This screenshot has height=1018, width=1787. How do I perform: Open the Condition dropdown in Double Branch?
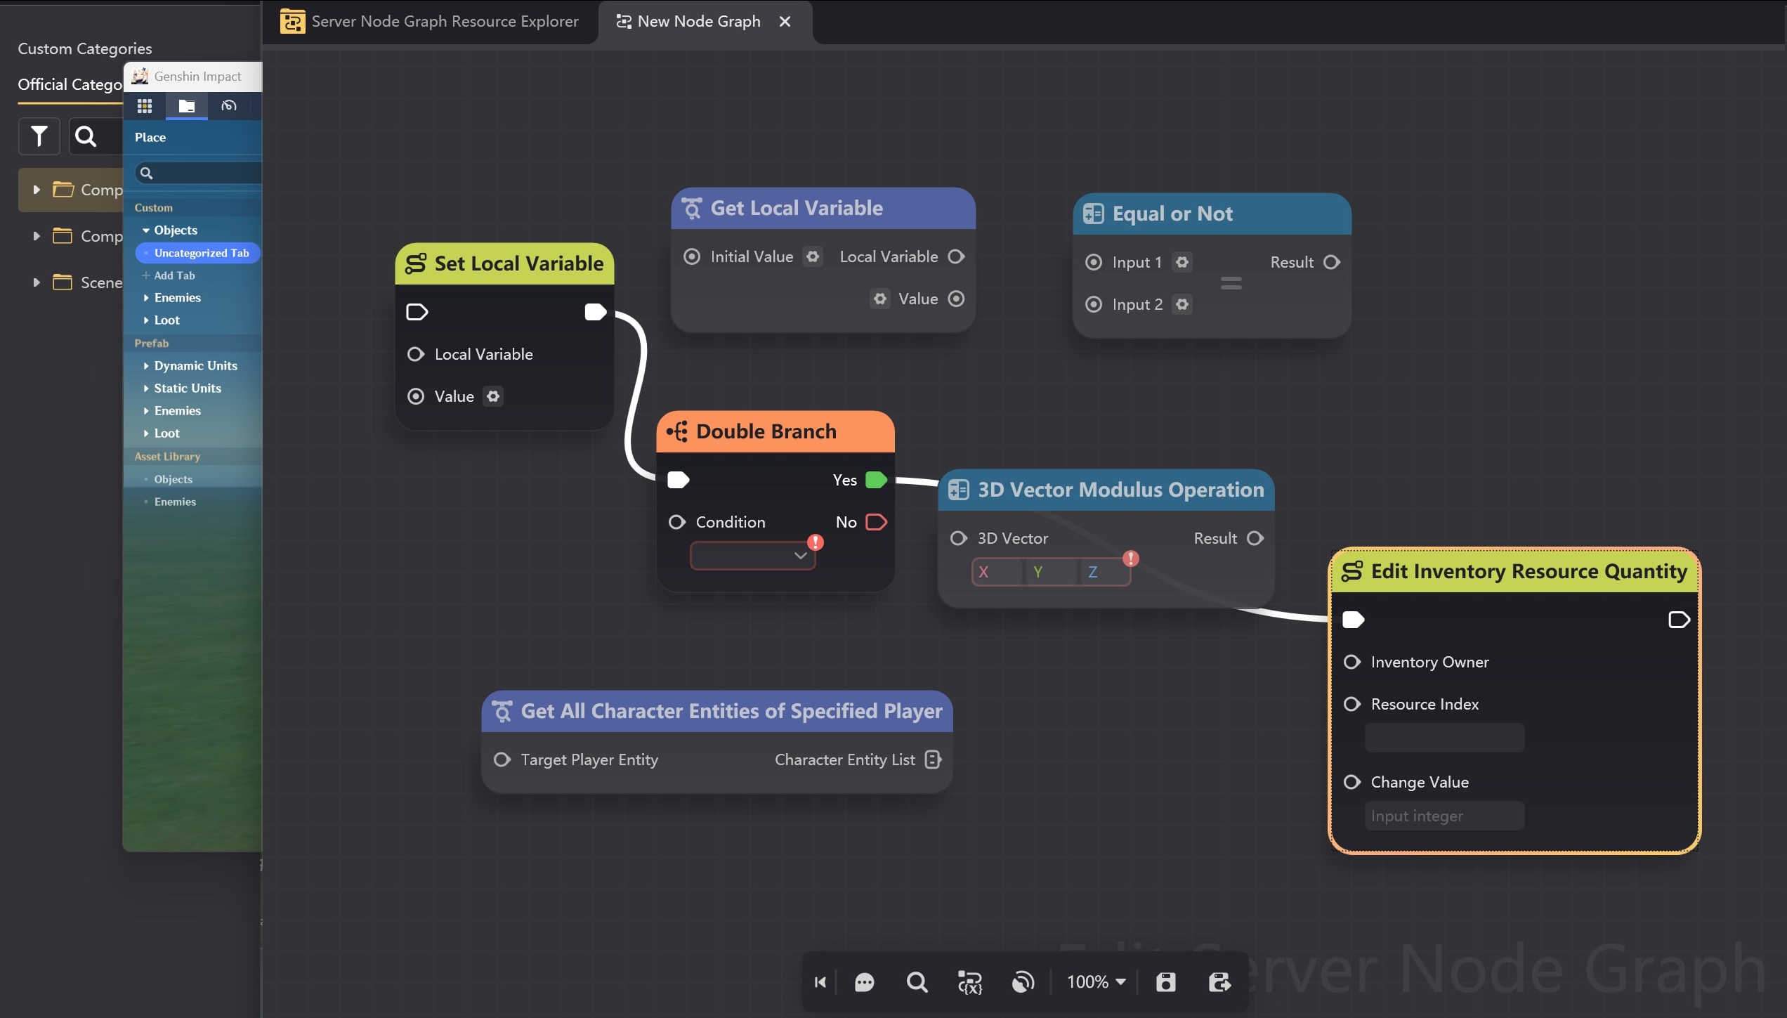pyautogui.click(x=752, y=556)
